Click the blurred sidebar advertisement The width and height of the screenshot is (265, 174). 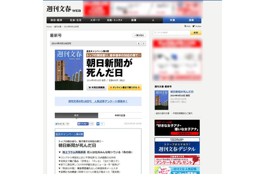[x=177, y=60]
